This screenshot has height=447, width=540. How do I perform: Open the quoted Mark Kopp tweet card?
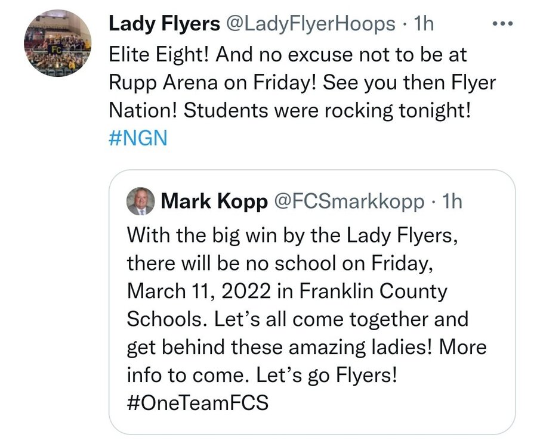pyautogui.click(x=312, y=302)
